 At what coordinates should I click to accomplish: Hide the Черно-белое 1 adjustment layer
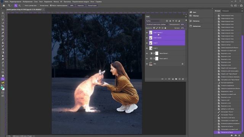click(147, 53)
